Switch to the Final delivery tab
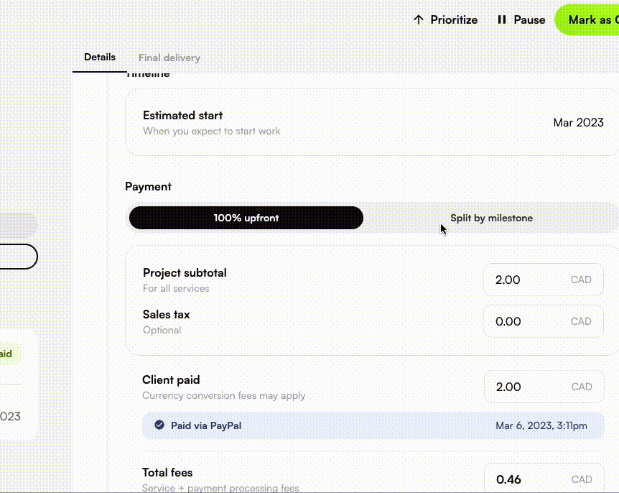Screen dimensions: 619x493 click(168, 57)
